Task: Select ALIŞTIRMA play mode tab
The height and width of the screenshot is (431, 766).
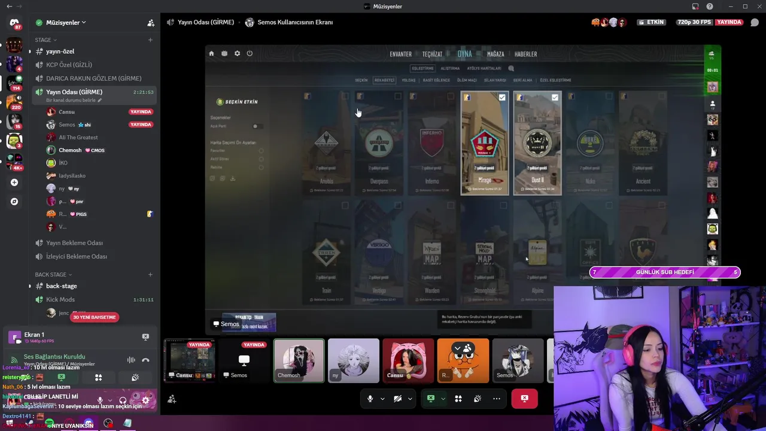Action: (x=450, y=68)
